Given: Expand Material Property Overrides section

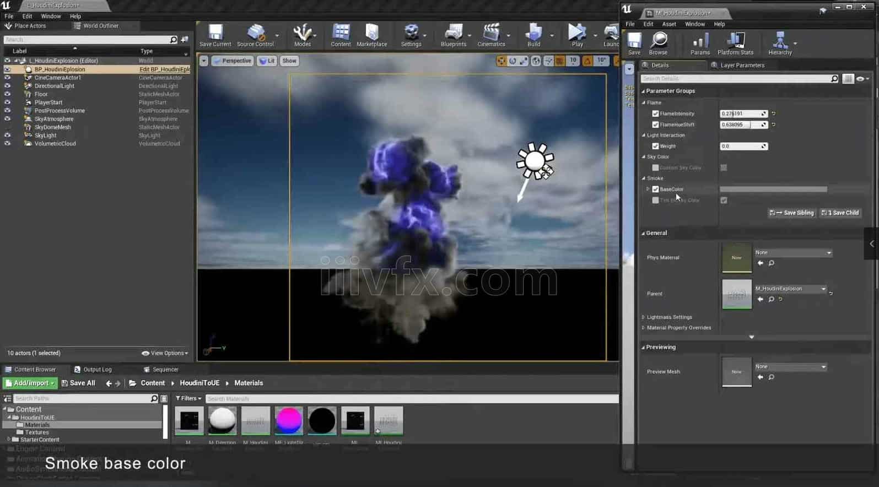Looking at the screenshot, I should (643, 328).
